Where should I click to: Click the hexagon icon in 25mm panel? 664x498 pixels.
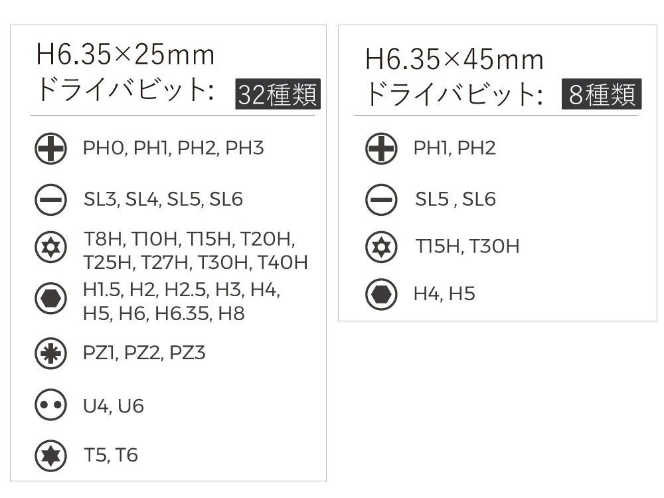(x=50, y=299)
